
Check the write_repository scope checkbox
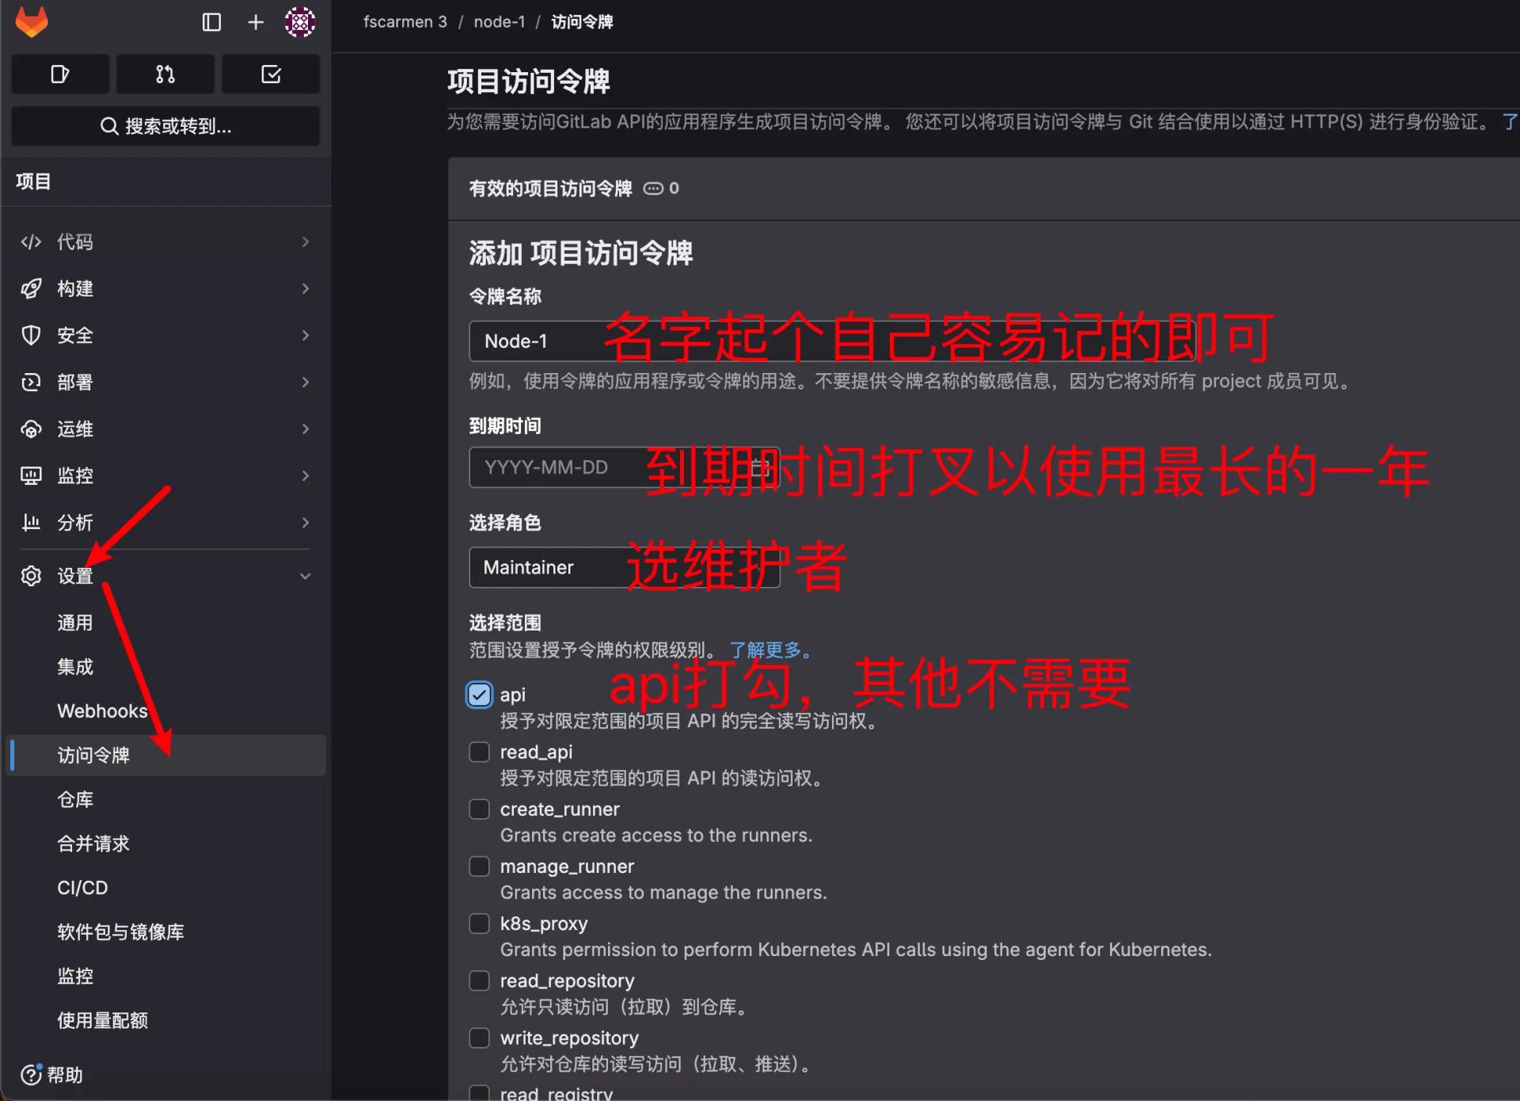(x=479, y=1038)
